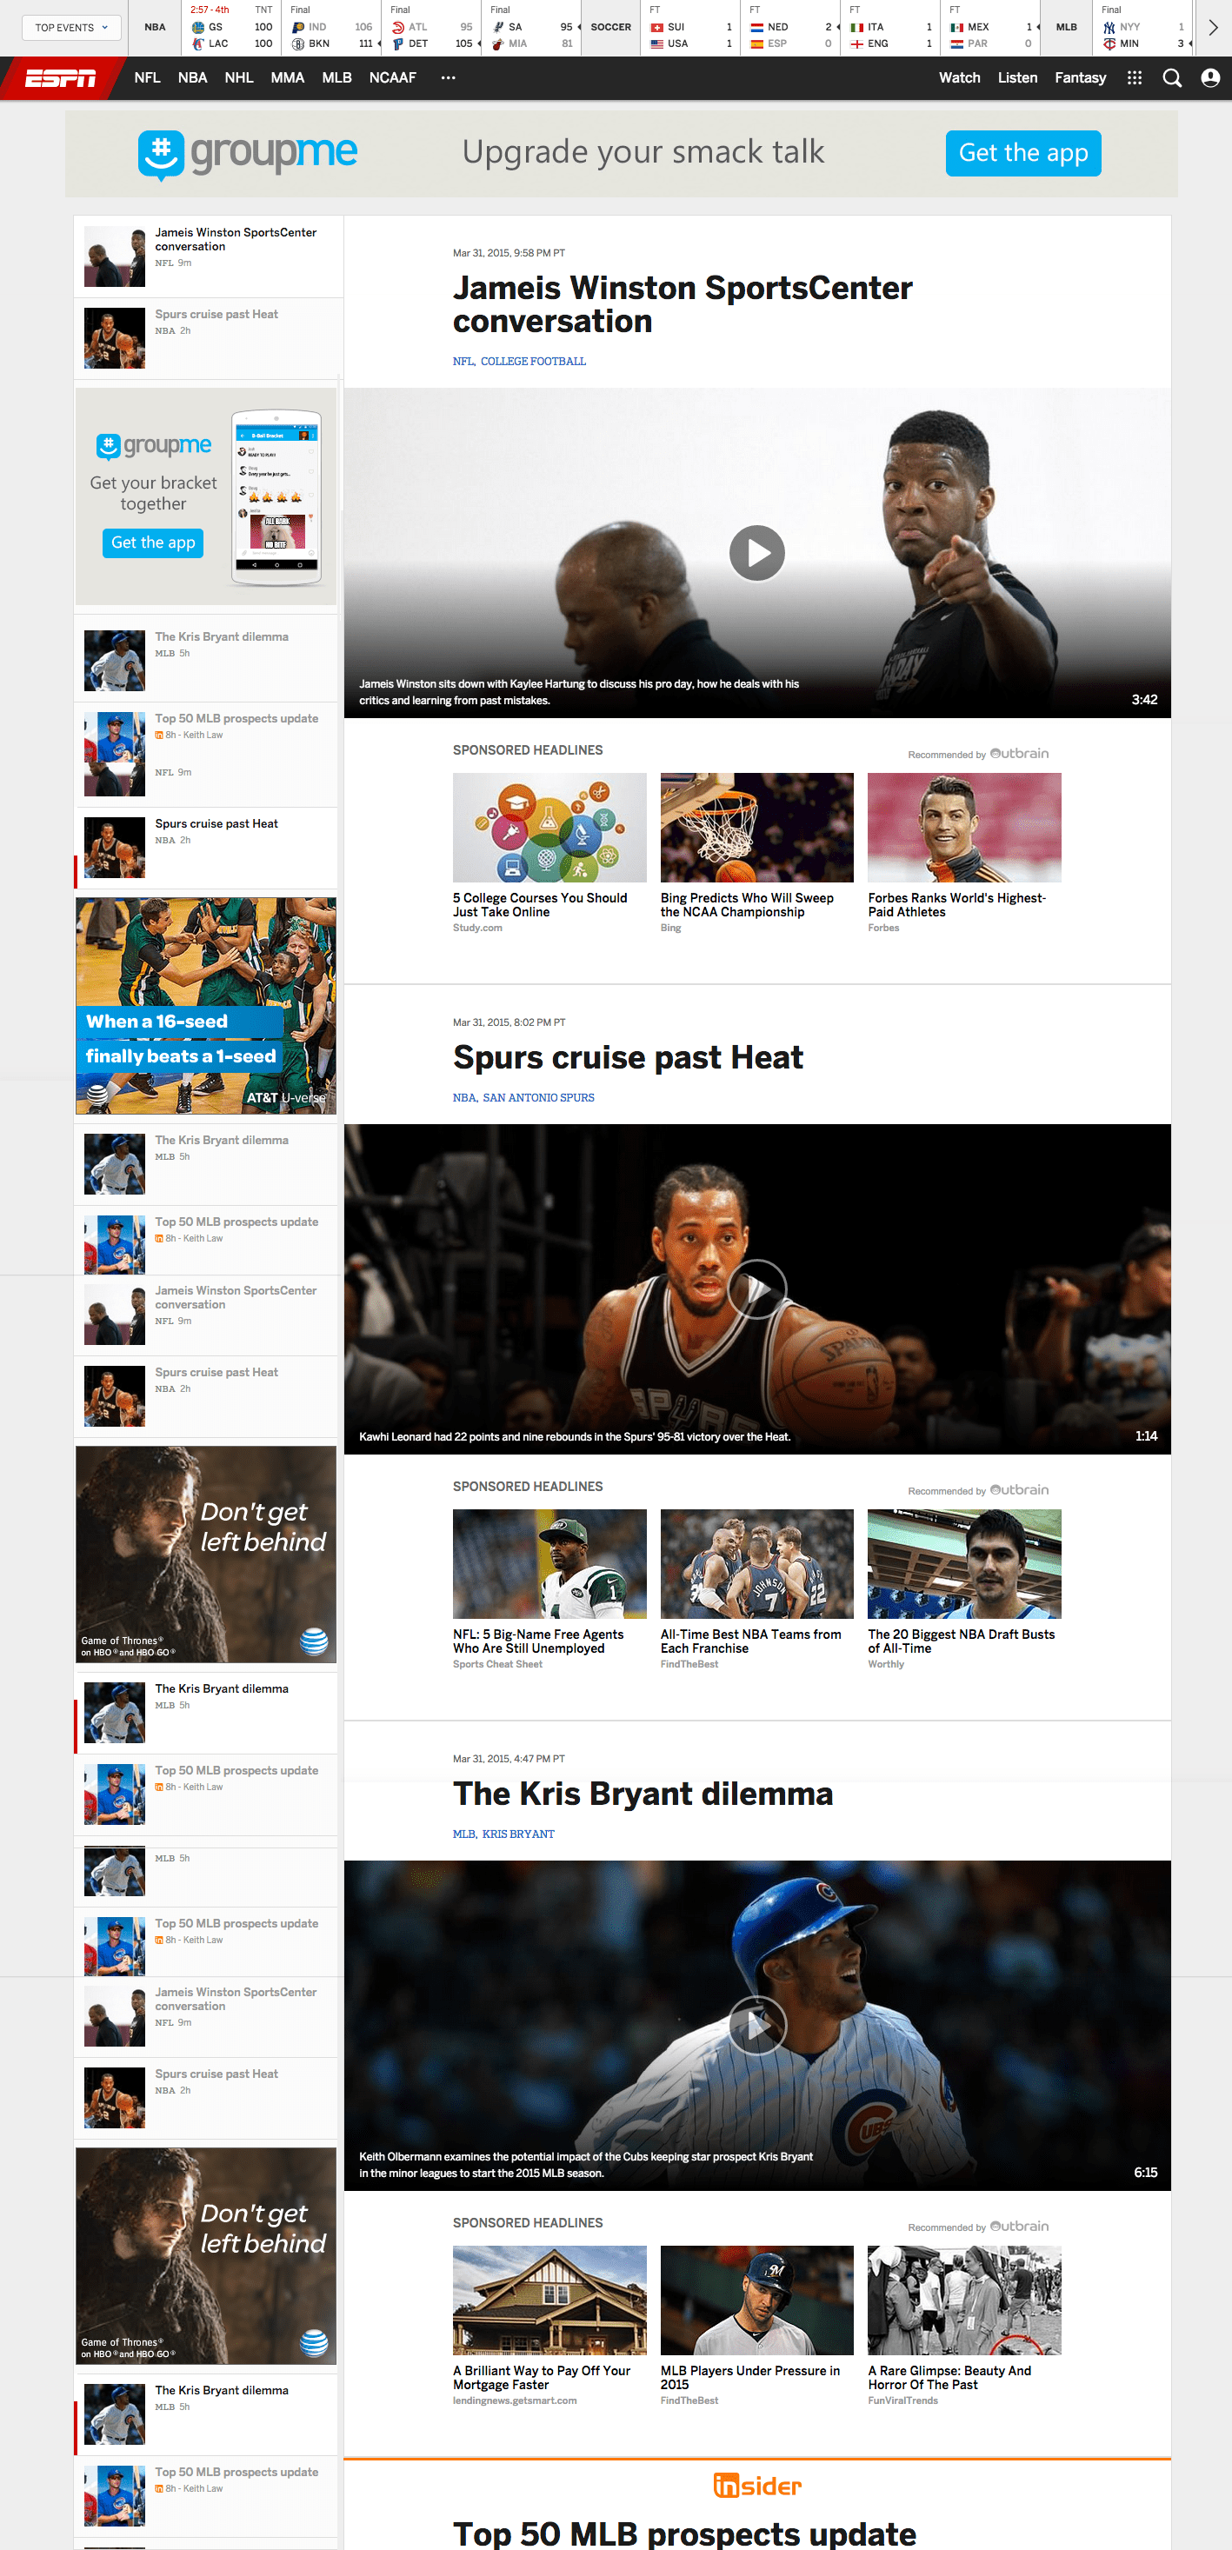Play the Kris Bryant dilemma video
Image resolution: width=1232 pixels, height=2550 pixels.
click(757, 2026)
